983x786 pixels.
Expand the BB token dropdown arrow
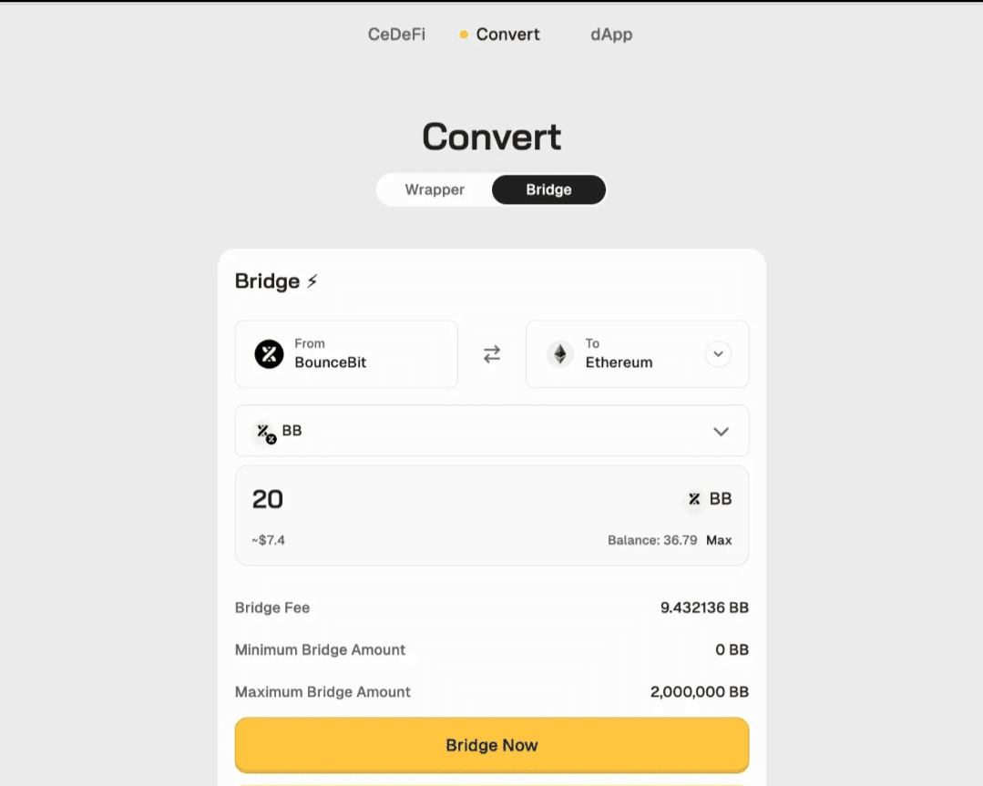[721, 431]
